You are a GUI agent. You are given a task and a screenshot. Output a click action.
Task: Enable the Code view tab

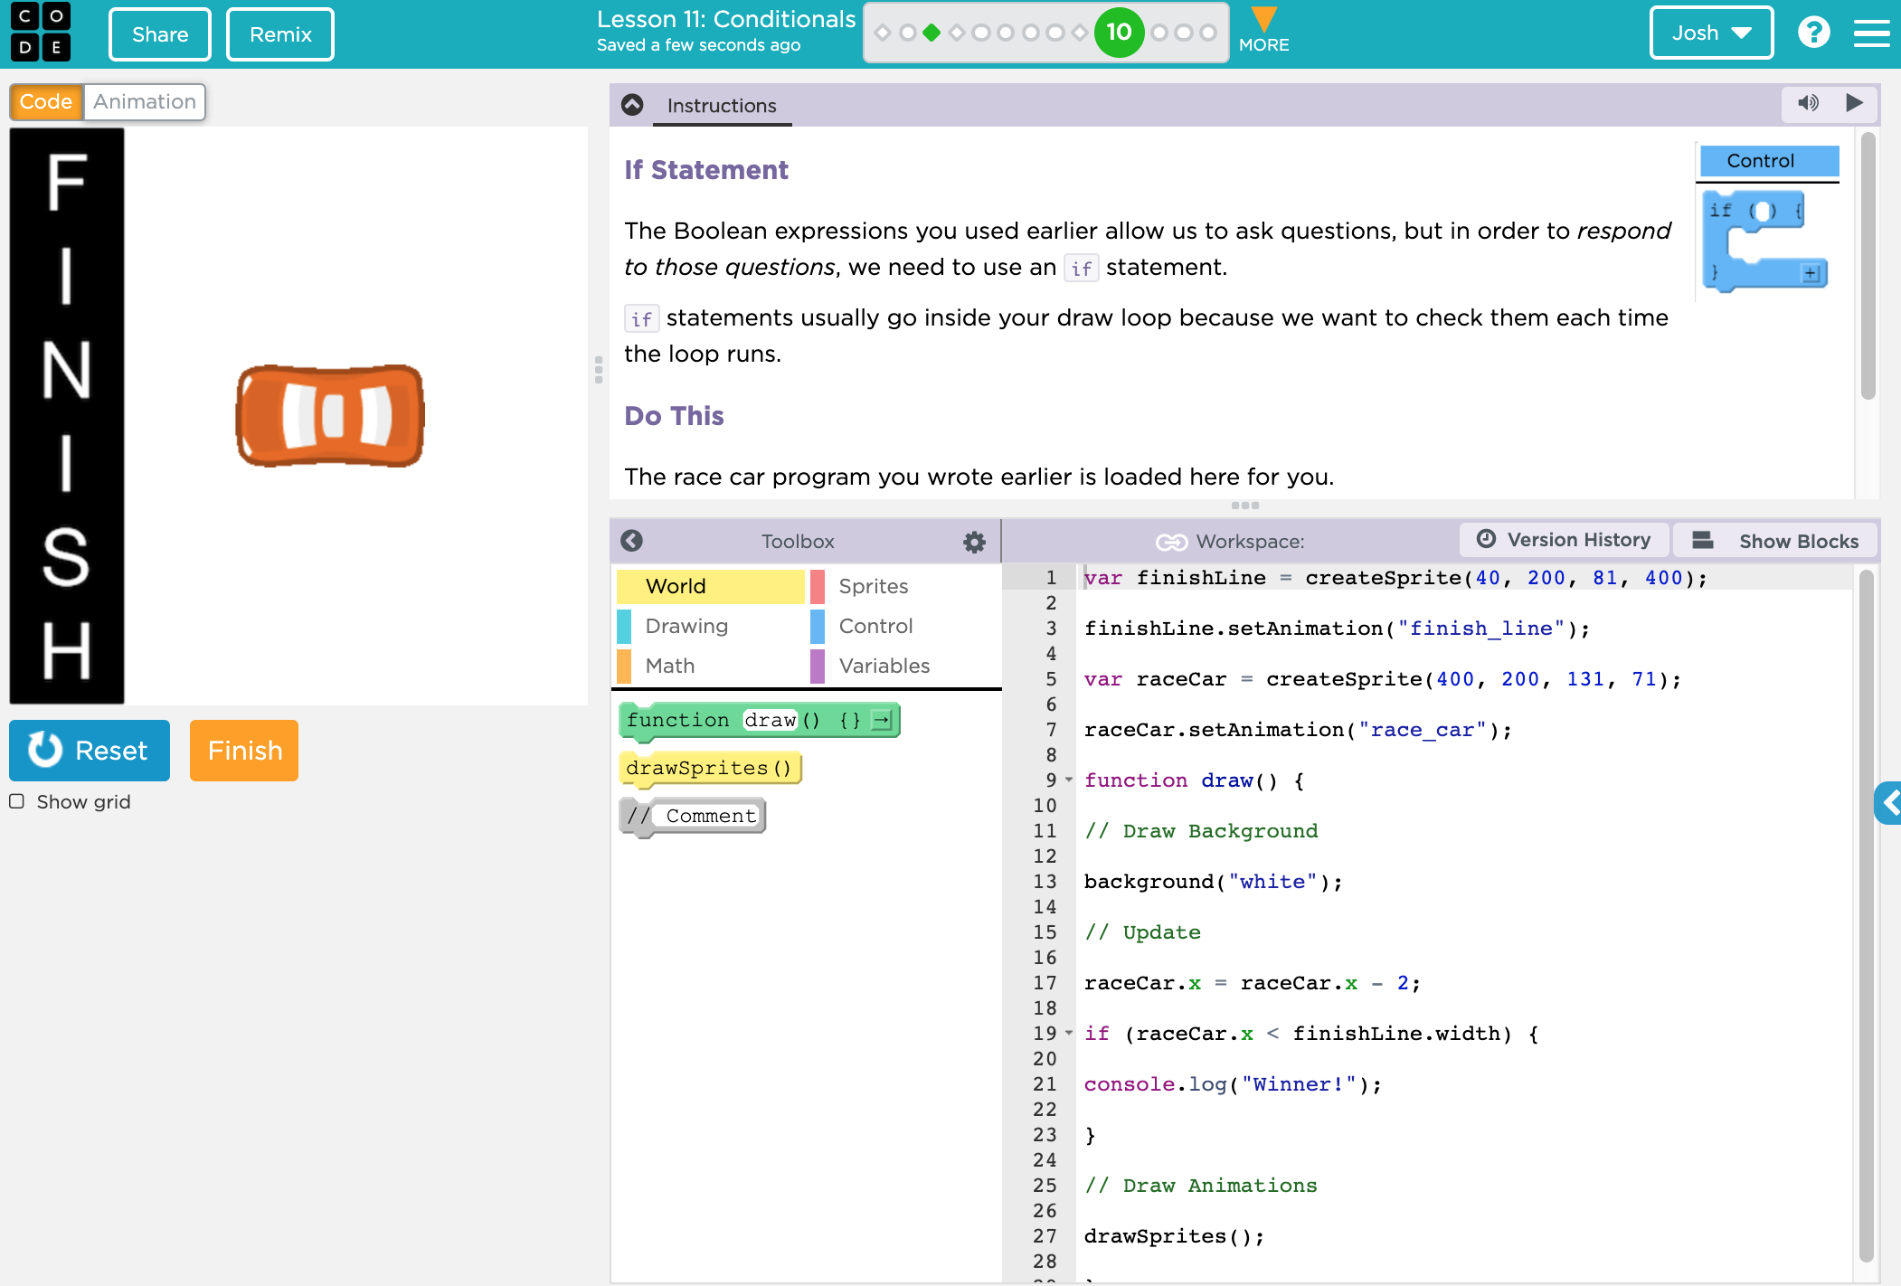46,100
